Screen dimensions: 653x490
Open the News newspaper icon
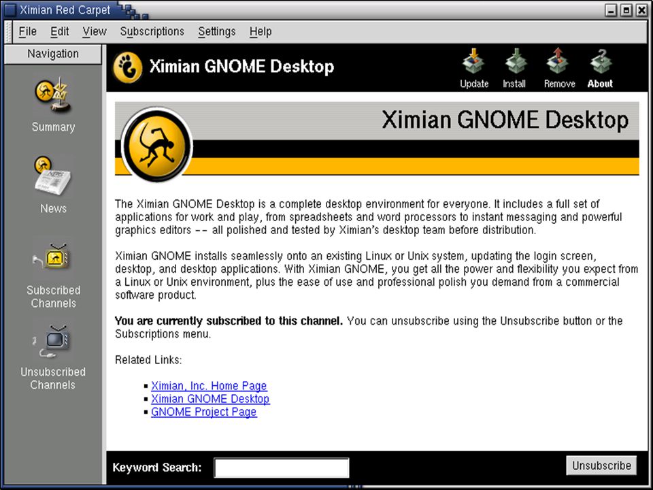coord(52,177)
